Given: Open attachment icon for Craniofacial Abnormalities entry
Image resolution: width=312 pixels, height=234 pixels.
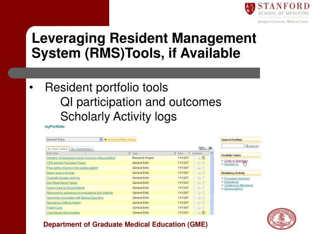Looking at the screenshot, I should tap(204, 212).
